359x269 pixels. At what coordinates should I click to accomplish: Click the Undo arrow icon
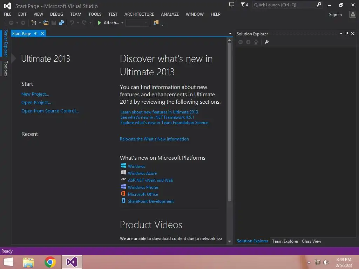click(72, 23)
